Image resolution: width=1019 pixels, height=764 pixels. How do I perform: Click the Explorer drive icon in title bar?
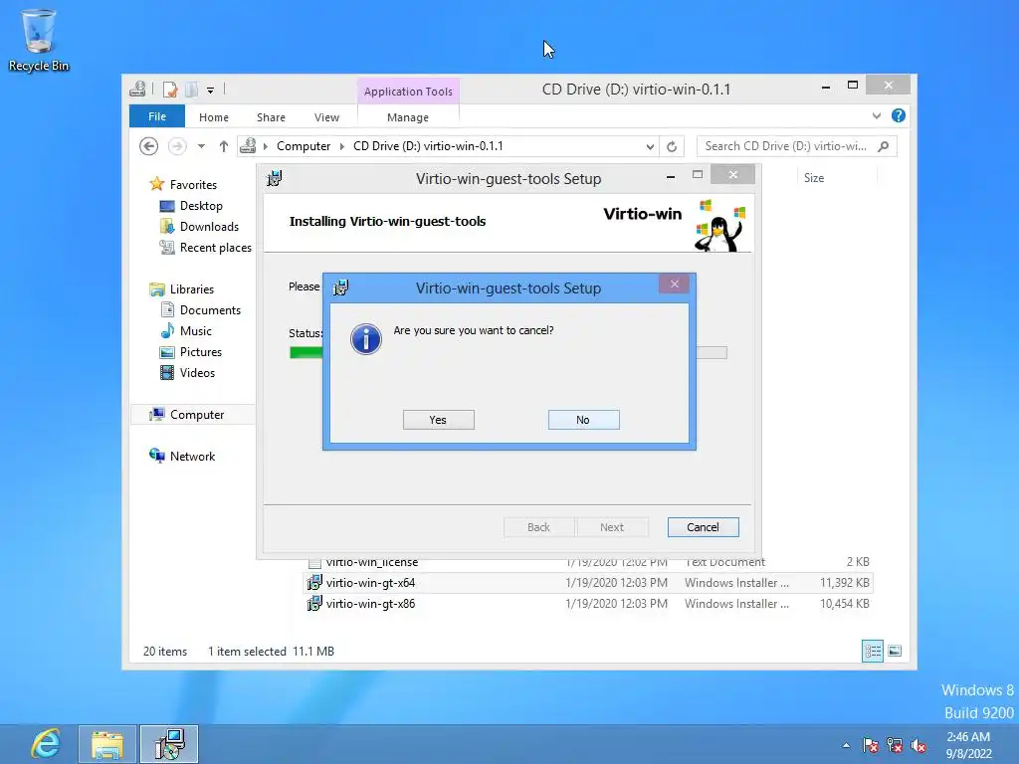pos(137,89)
